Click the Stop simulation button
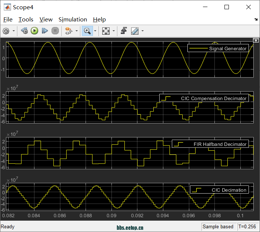 [55, 31]
